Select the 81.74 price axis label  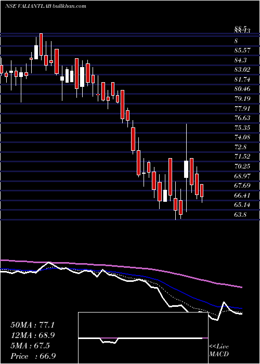243,80
